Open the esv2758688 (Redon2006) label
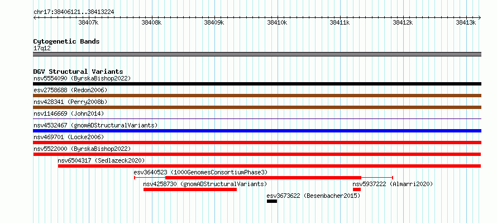 coord(70,90)
